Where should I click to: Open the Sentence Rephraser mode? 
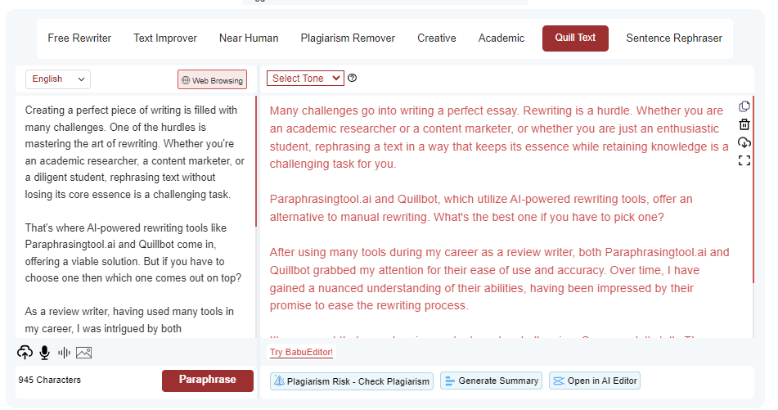pyautogui.click(x=674, y=38)
